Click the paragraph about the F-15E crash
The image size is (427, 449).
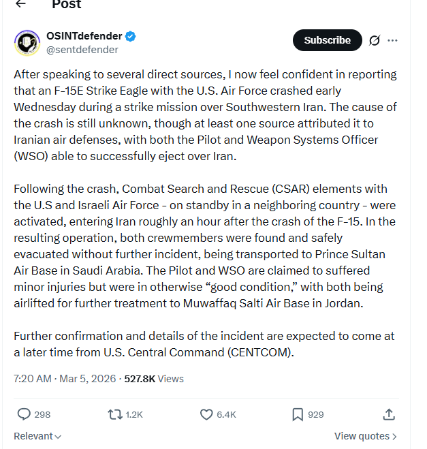(x=204, y=116)
